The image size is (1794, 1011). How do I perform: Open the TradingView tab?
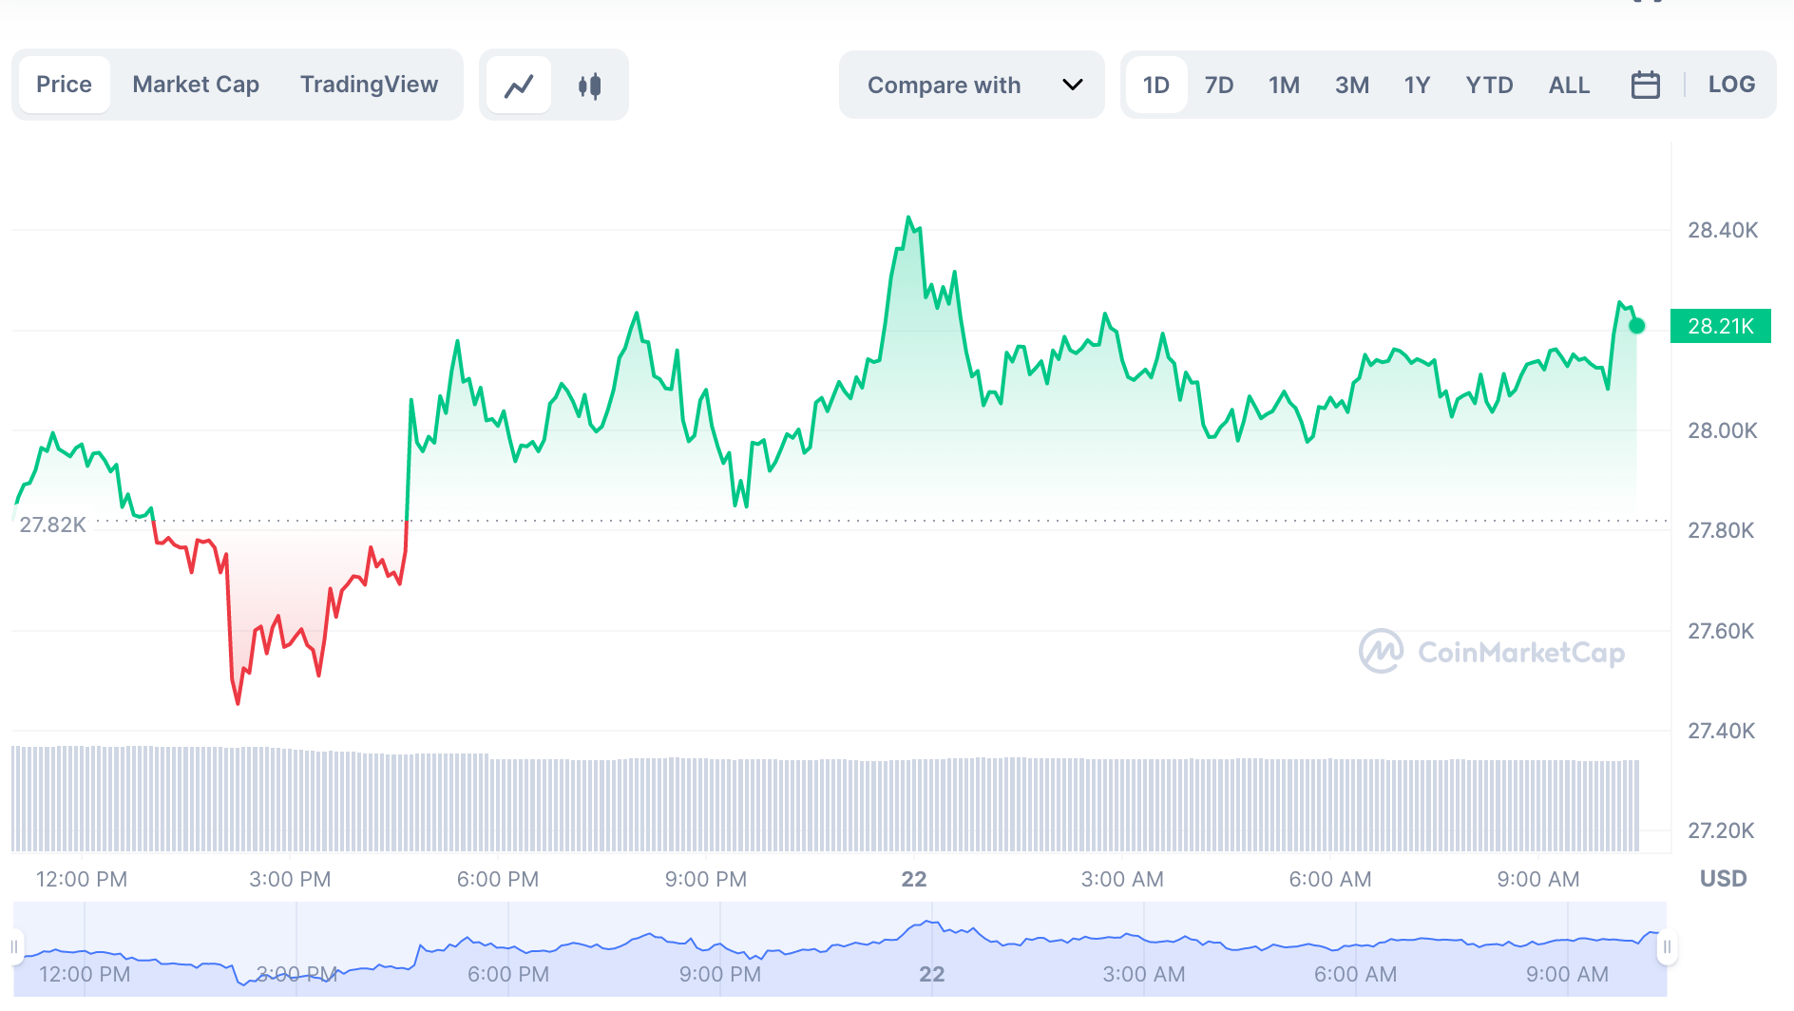[369, 85]
